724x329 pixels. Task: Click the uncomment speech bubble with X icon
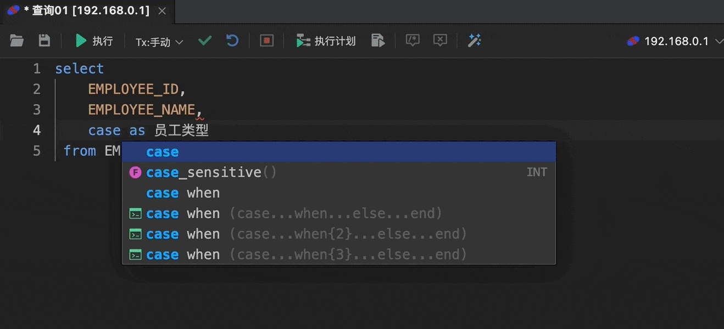click(x=440, y=41)
